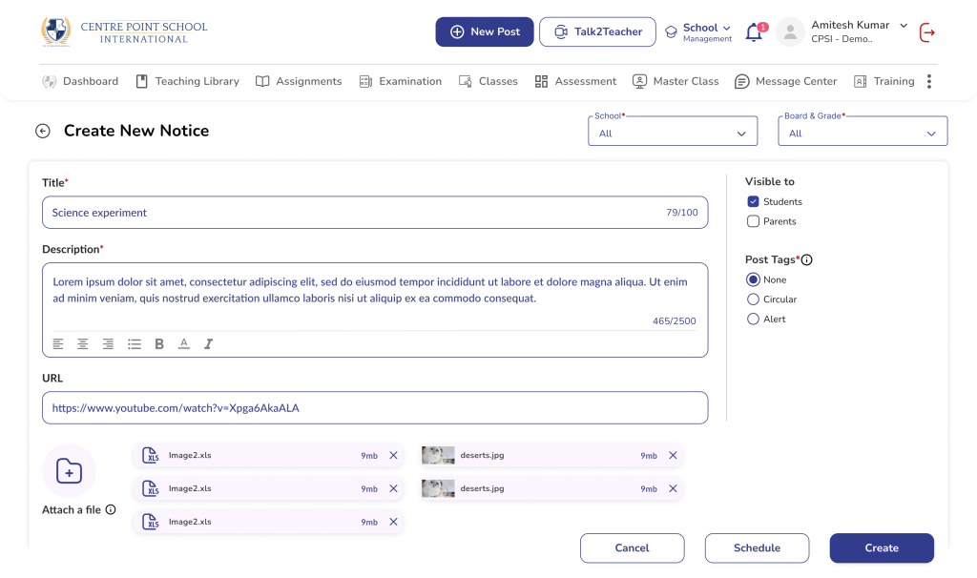The image size is (977, 578).
Task: Select the Circular post tag
Action: (753, 299)
